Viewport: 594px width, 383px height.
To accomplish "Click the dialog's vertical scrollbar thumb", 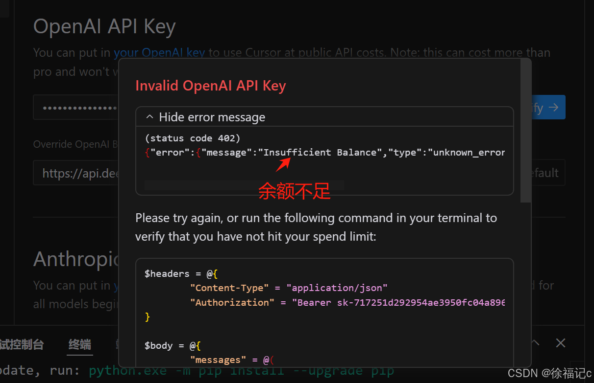I will tap(526, 131).
